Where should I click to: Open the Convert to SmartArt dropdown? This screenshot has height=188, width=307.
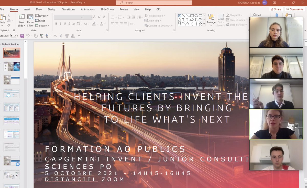159,26
